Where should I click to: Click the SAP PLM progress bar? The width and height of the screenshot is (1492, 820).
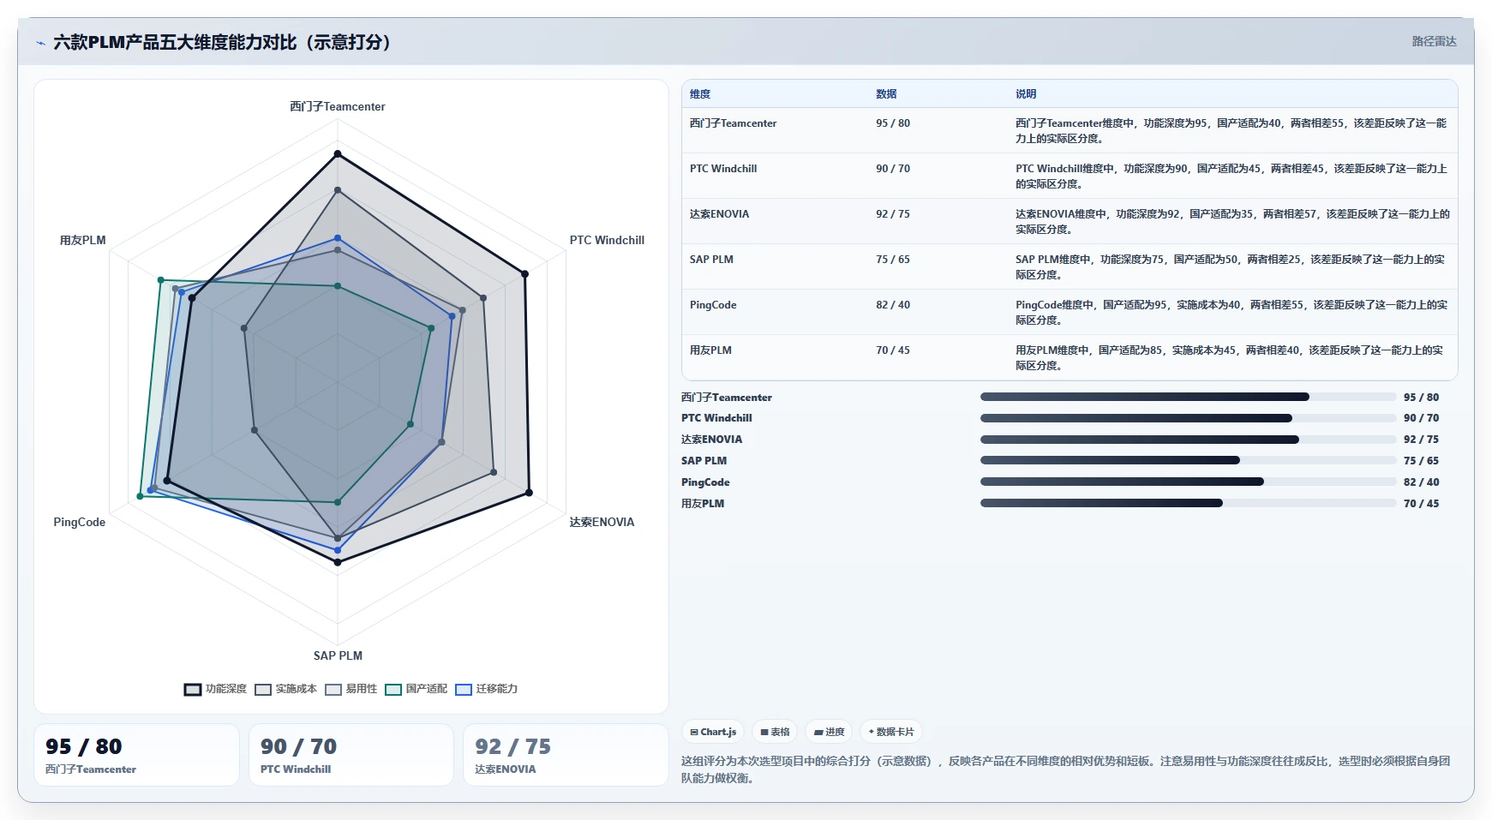click(1188, 460)
